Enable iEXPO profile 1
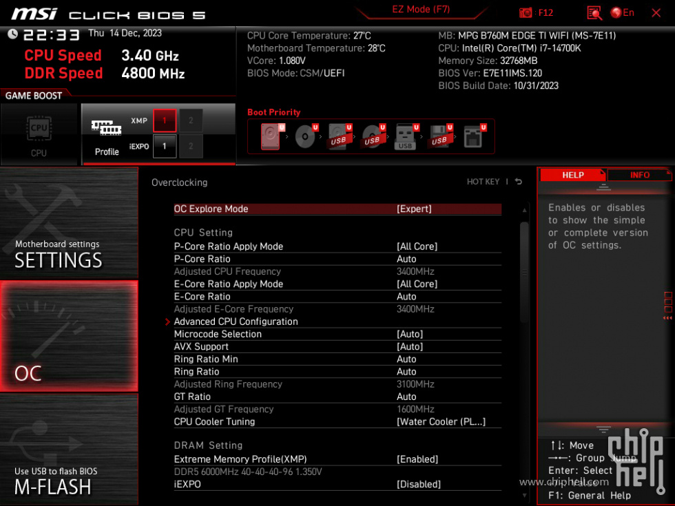The height and width of the screenshot is (506, 675). coord(165,146)
